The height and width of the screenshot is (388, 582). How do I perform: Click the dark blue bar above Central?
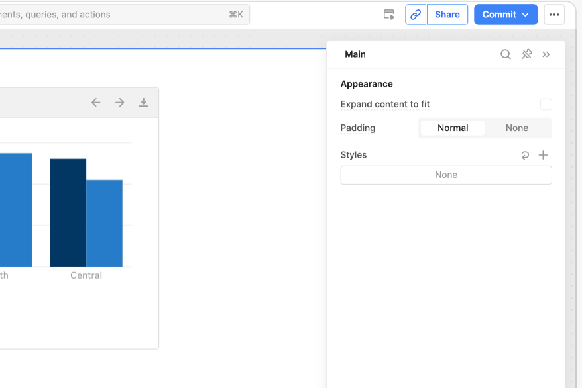coord(68,212)
